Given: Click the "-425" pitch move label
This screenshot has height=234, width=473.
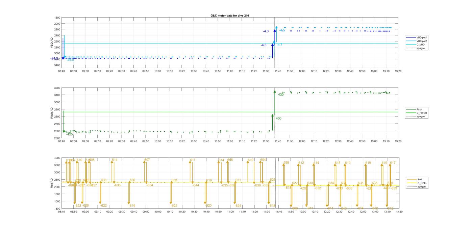Looking at the screenshot, I should (x=70, y=134).
